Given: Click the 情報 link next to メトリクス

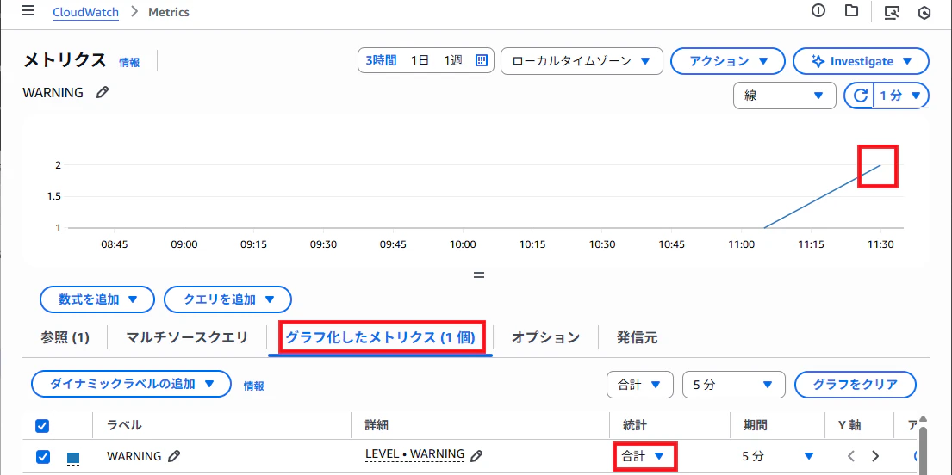Looking at the screenshot, I should (129, 62).
